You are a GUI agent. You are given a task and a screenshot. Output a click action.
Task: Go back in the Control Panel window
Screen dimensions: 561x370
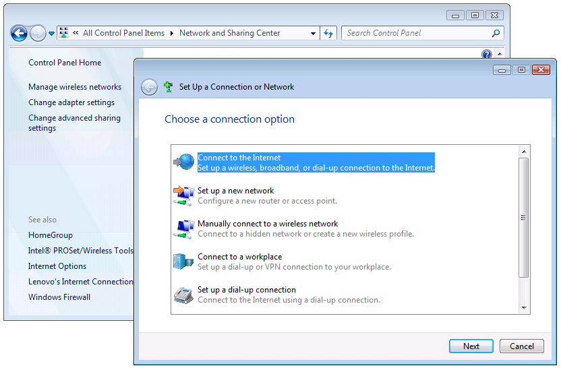point(19,34)
